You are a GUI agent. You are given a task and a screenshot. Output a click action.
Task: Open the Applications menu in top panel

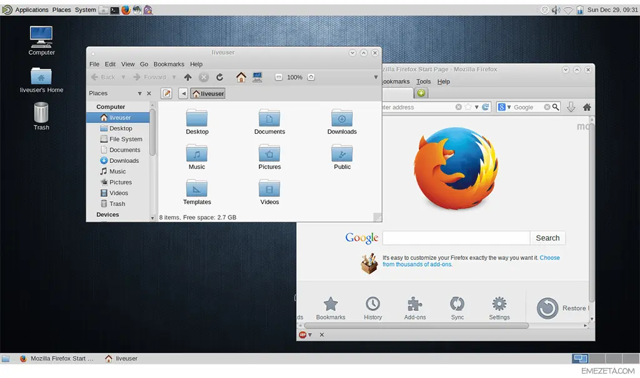[32, 10]
